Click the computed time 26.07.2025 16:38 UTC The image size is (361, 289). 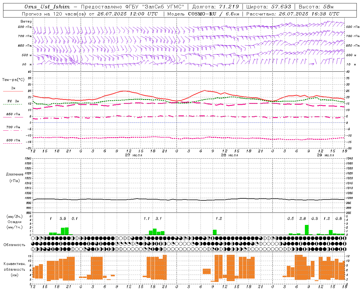click(309, 14)
